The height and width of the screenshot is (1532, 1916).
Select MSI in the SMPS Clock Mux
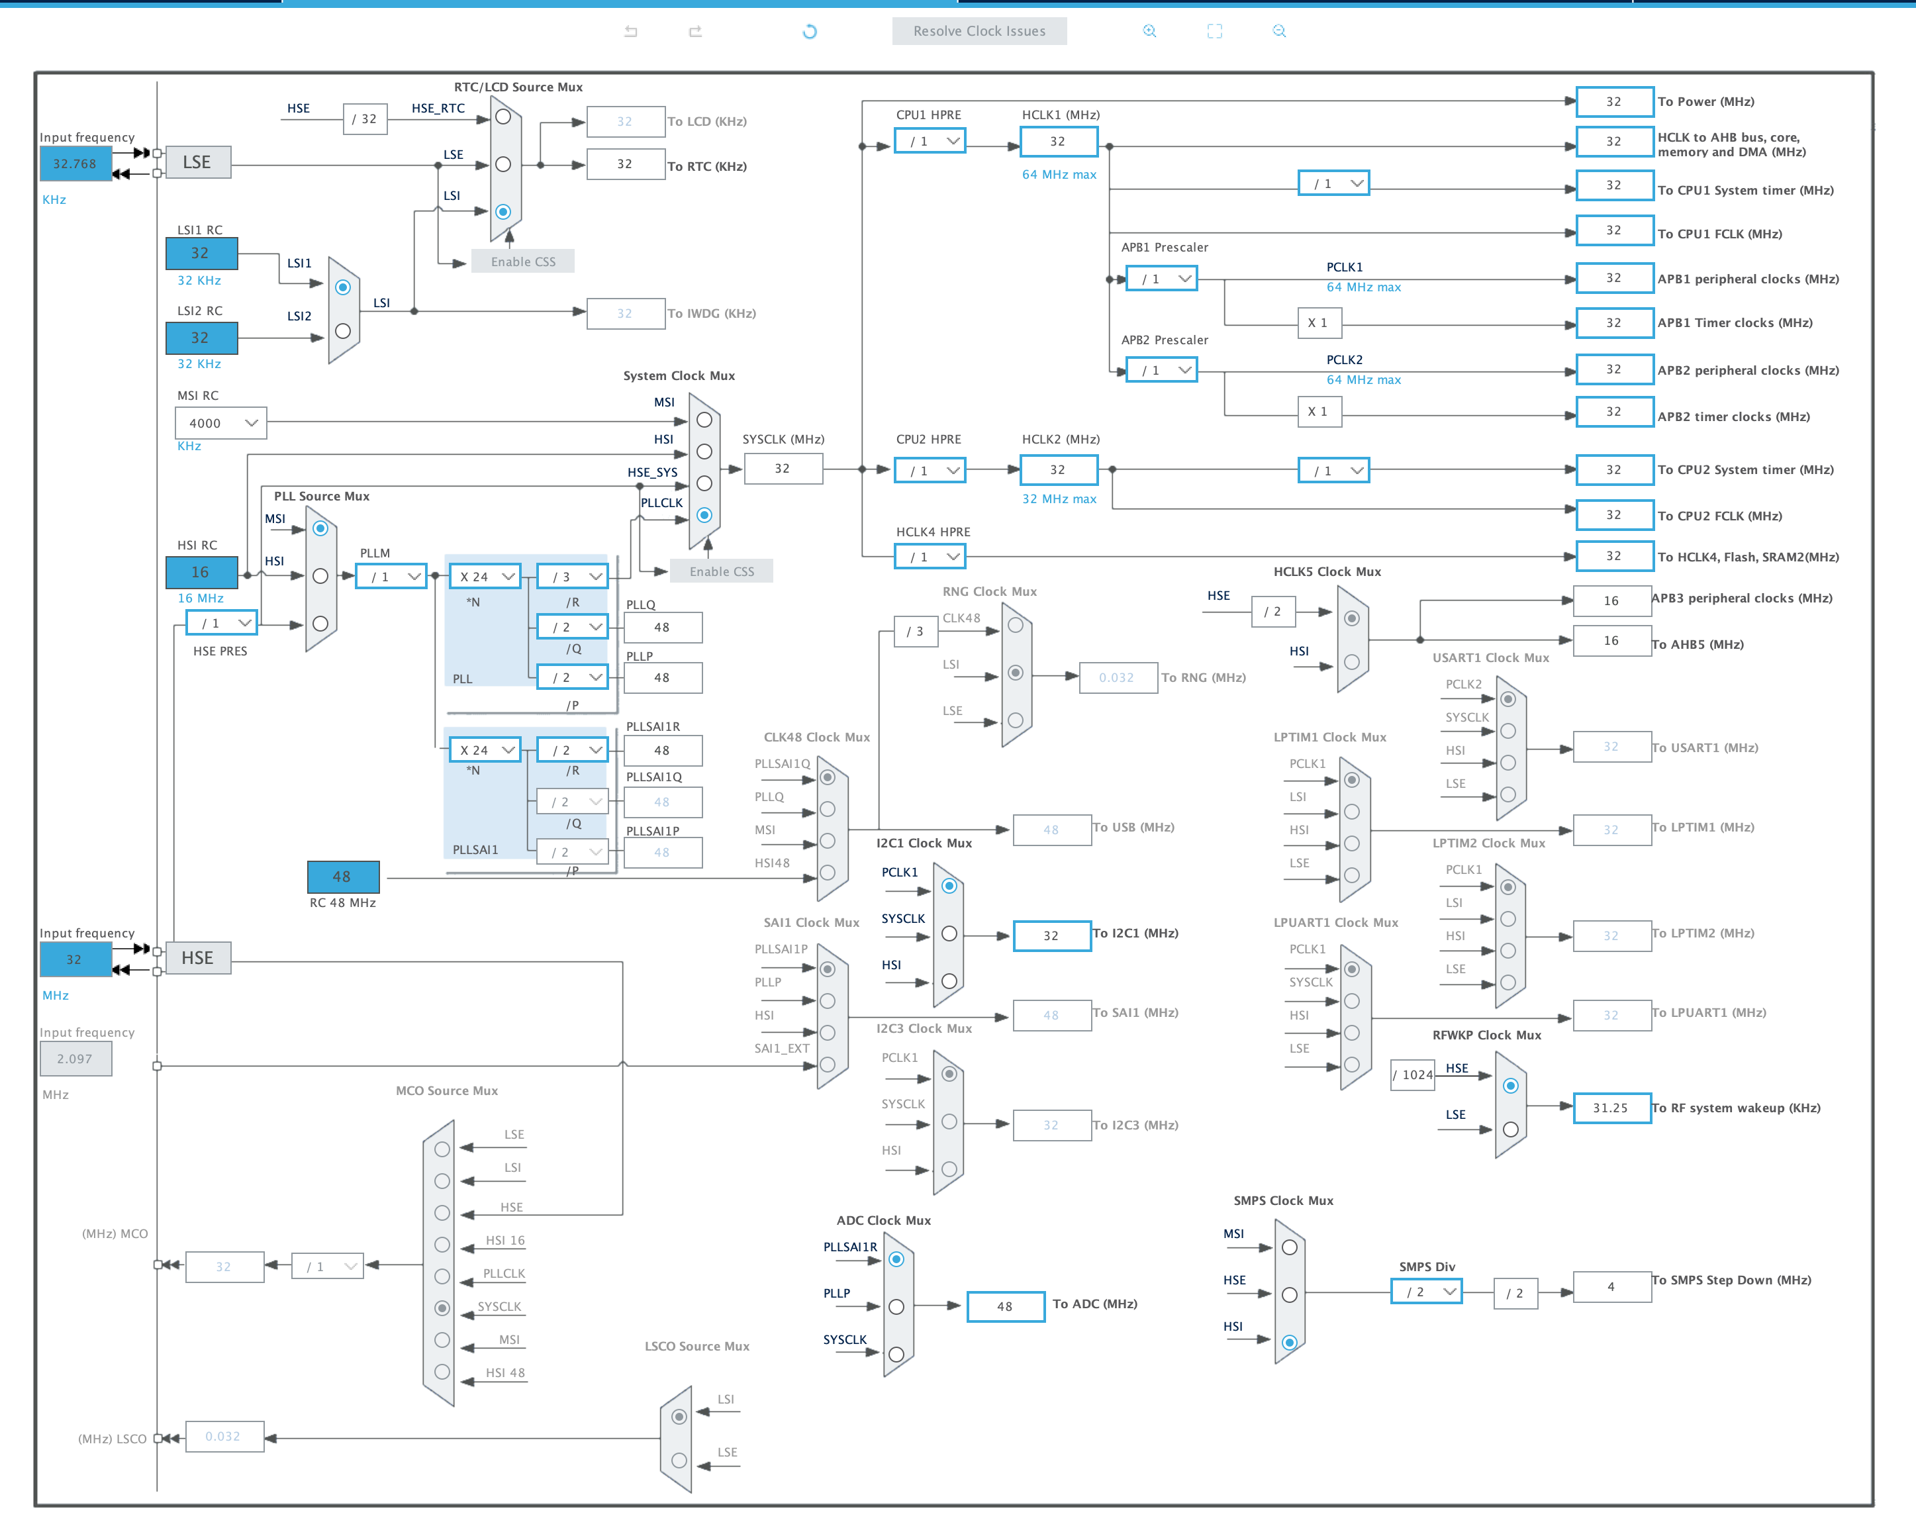click(1290, 1247)
